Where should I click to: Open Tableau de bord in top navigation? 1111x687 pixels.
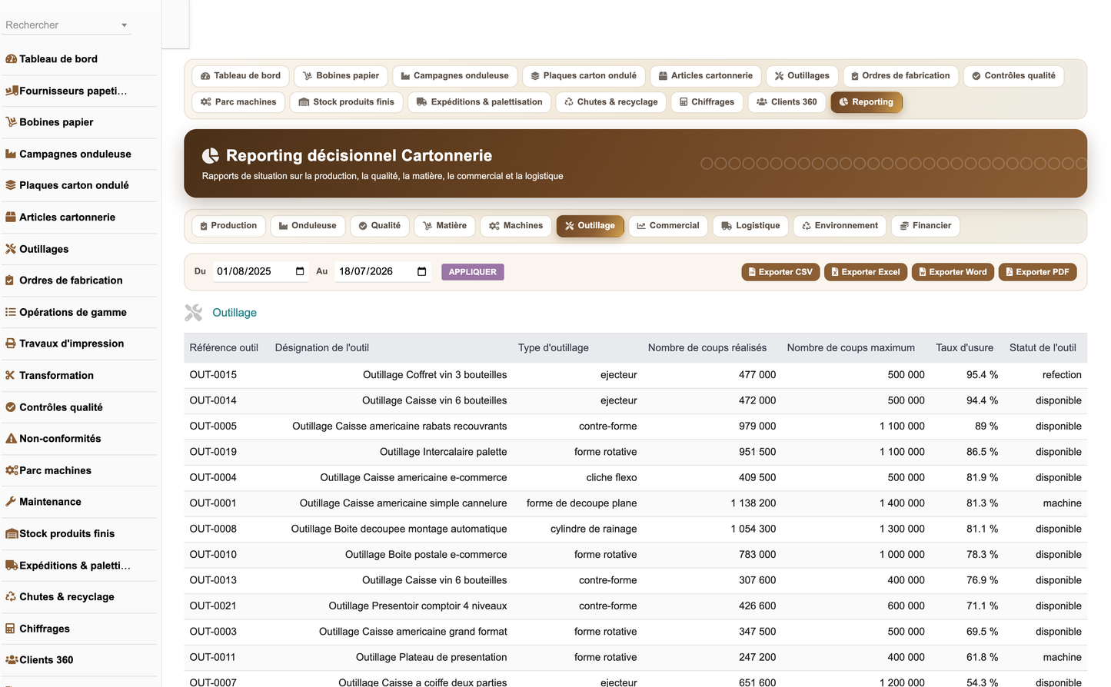coord(241,76)
